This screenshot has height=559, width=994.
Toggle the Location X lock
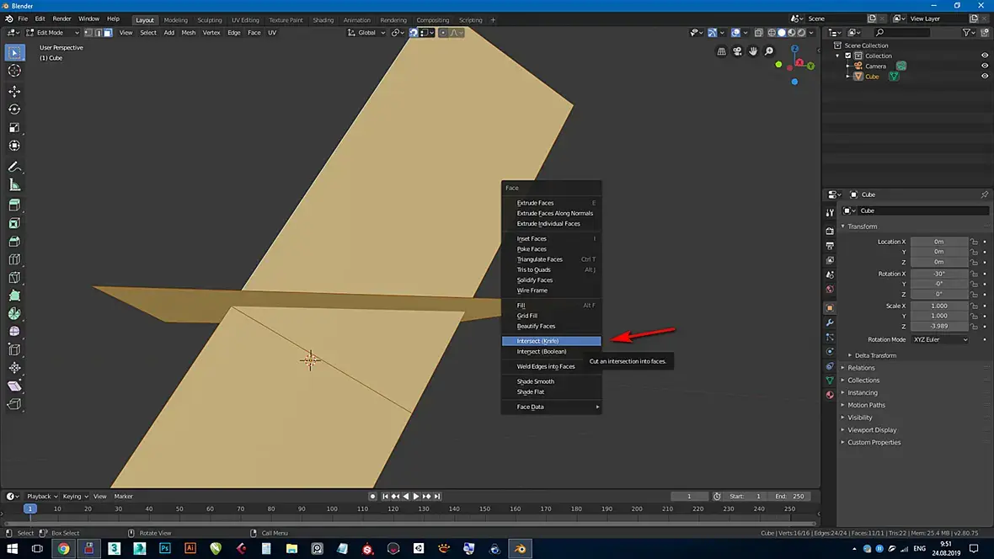[974, 242]
